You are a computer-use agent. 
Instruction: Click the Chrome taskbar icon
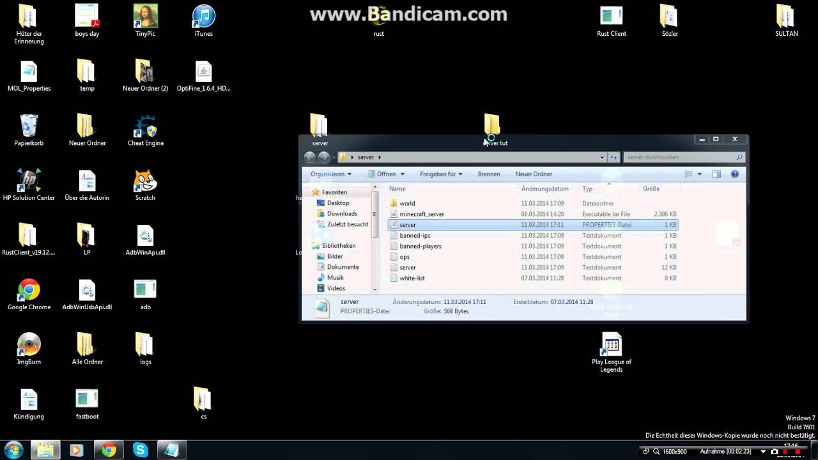click(109, 450)
